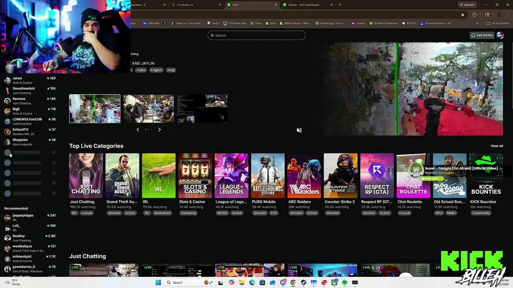Open the PUBG Mobile category card
This screenshot has width=513, height=288.
[268, 176]
